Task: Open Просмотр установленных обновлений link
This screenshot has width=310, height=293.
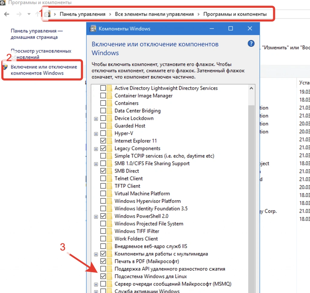Action: [41, 54]
